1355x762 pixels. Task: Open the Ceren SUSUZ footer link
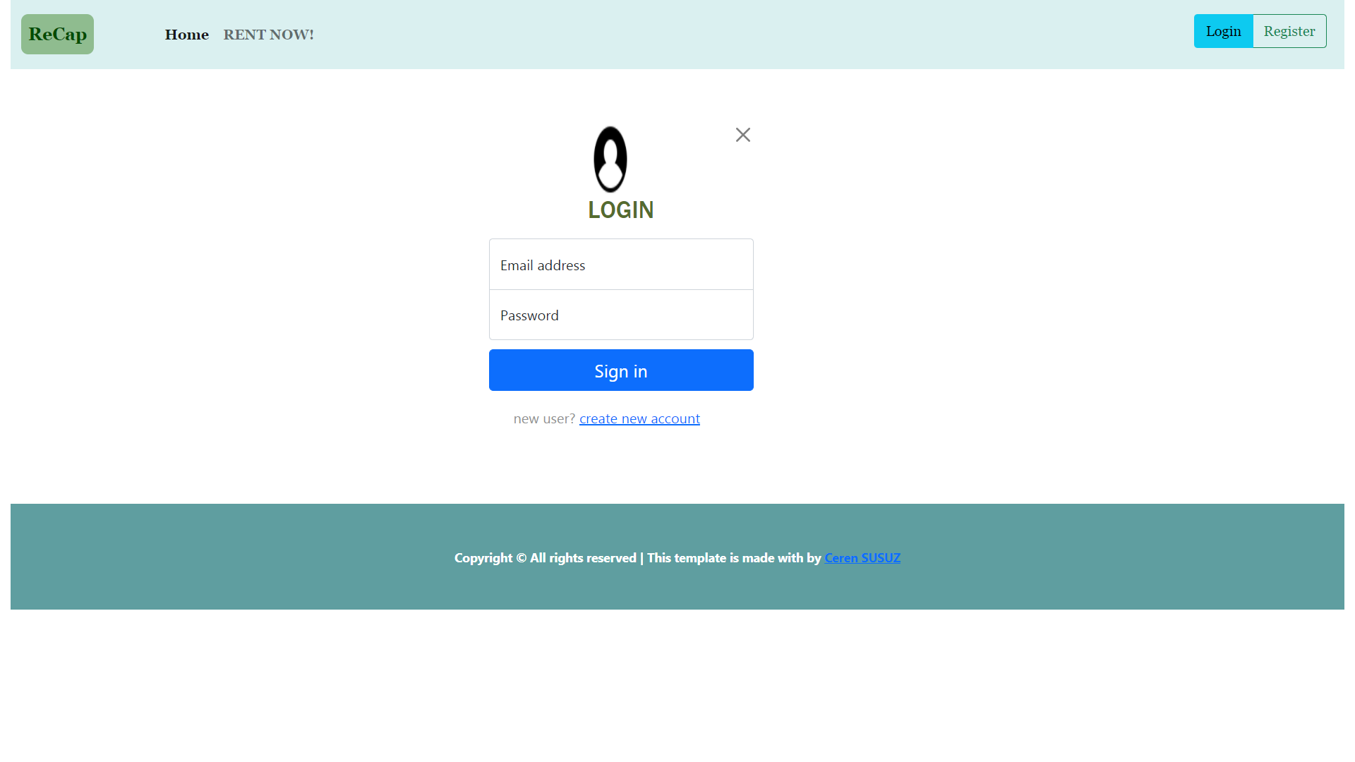click(x=862, y=558)
